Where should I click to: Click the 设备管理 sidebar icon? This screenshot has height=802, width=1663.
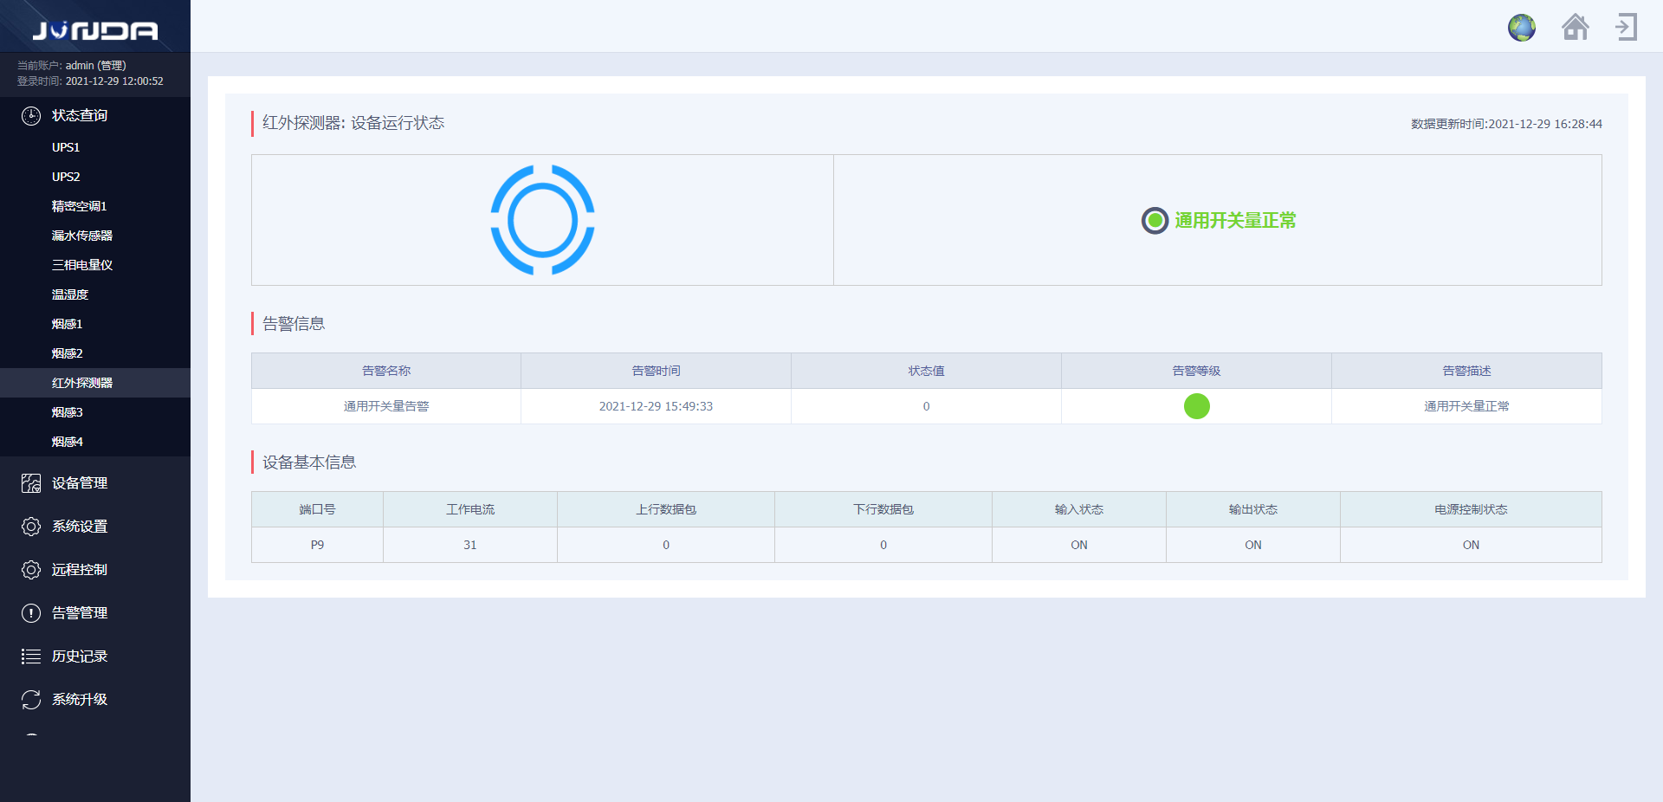coord(31,483)
